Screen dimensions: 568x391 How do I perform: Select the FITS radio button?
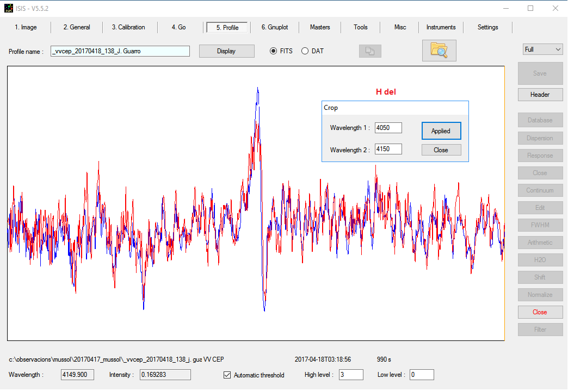point(274,51)
